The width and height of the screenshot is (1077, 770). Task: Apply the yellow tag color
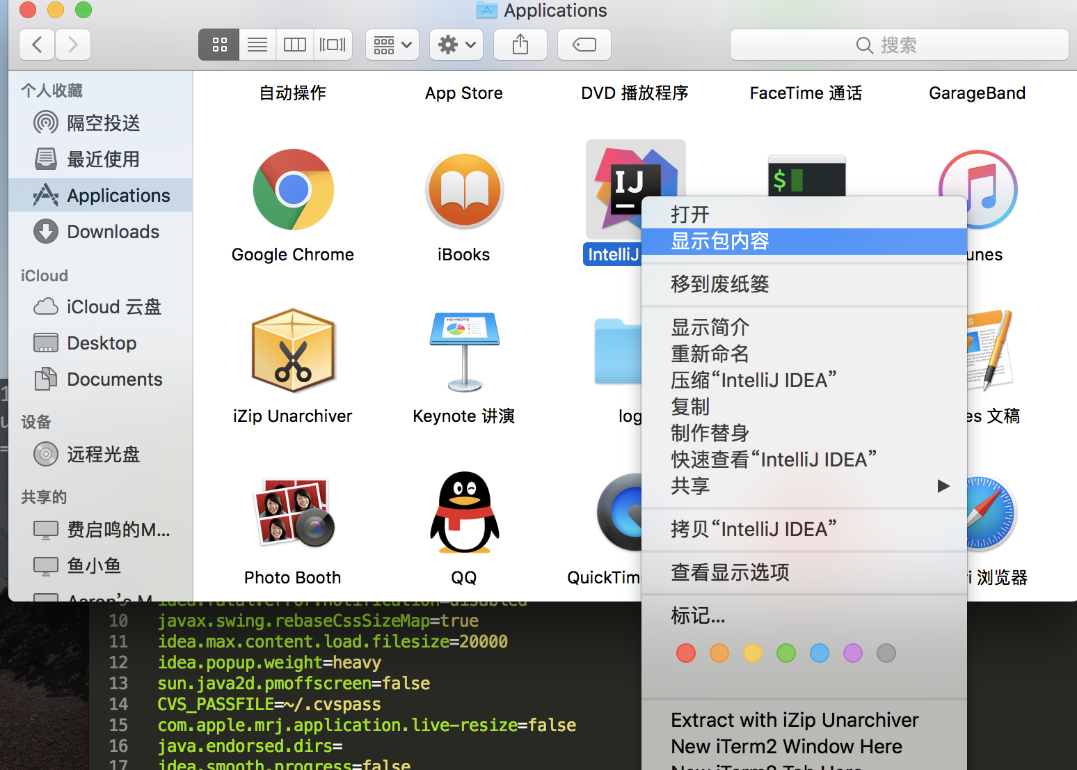pyautogui.click(x=753, y=653)
